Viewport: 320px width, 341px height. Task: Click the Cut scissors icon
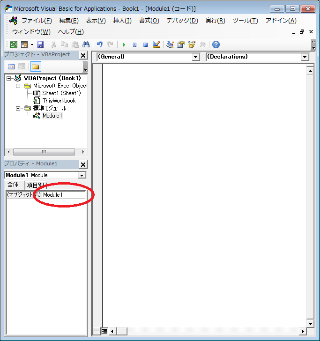[53, 44]
